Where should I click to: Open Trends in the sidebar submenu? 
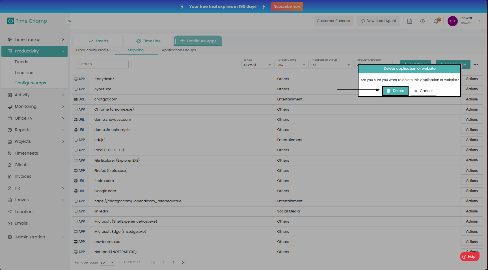(21, 62)
